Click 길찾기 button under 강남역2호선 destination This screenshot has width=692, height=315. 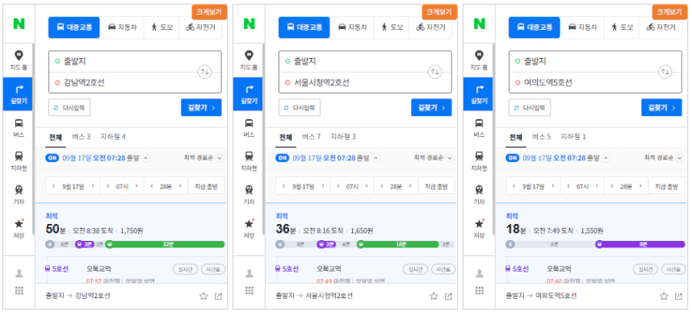(x=201, y=107)
